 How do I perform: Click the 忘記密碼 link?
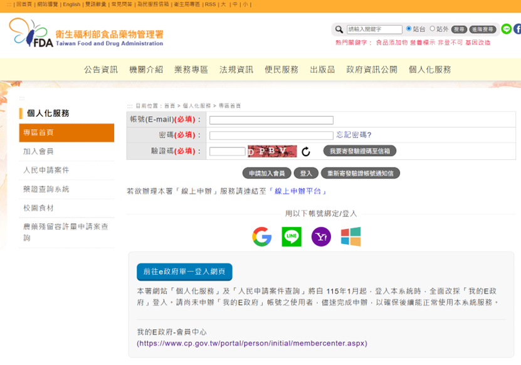pyautogui.click(x=354, y=135)
